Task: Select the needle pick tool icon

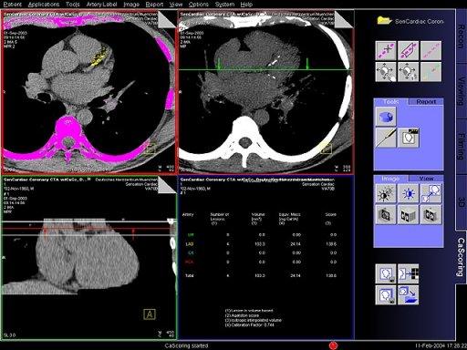Action: (386, 138)
